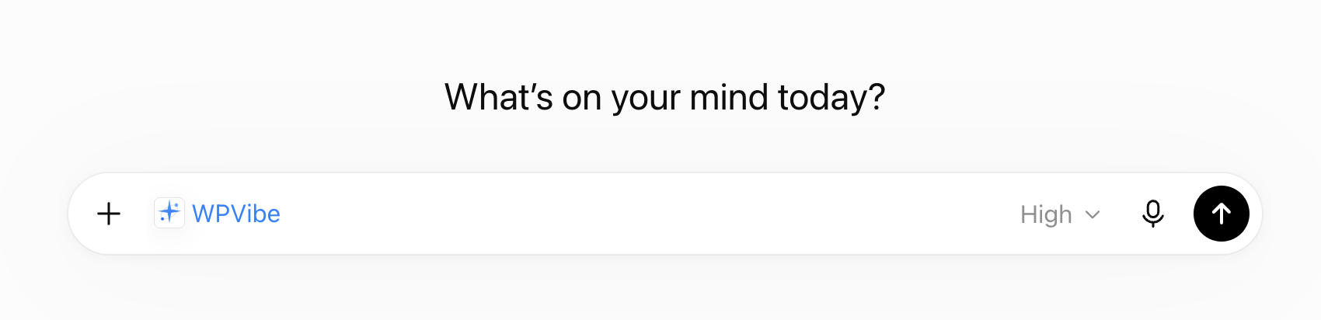
Task: Click the plus icon to add attachments
Action: click(x=109, y=214)
